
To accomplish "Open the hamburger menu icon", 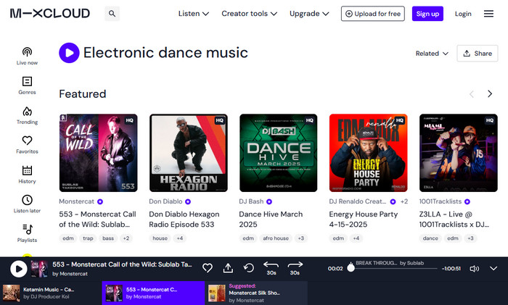I will [x=488, y=14].
